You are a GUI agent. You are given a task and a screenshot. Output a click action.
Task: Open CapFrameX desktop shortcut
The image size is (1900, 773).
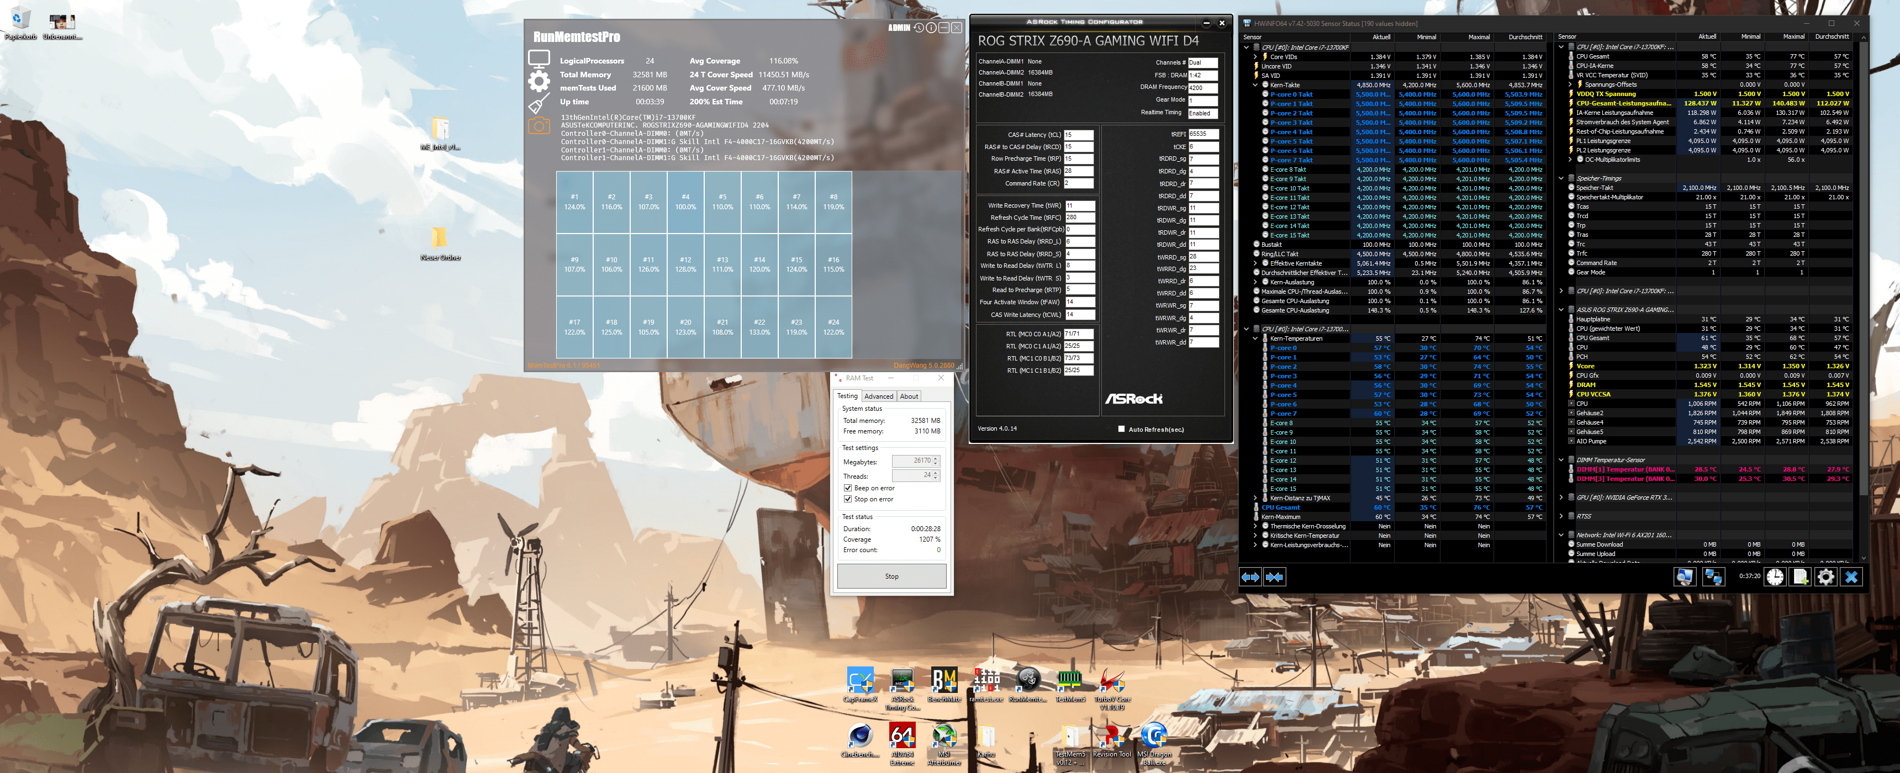click(x=860, y=685)
